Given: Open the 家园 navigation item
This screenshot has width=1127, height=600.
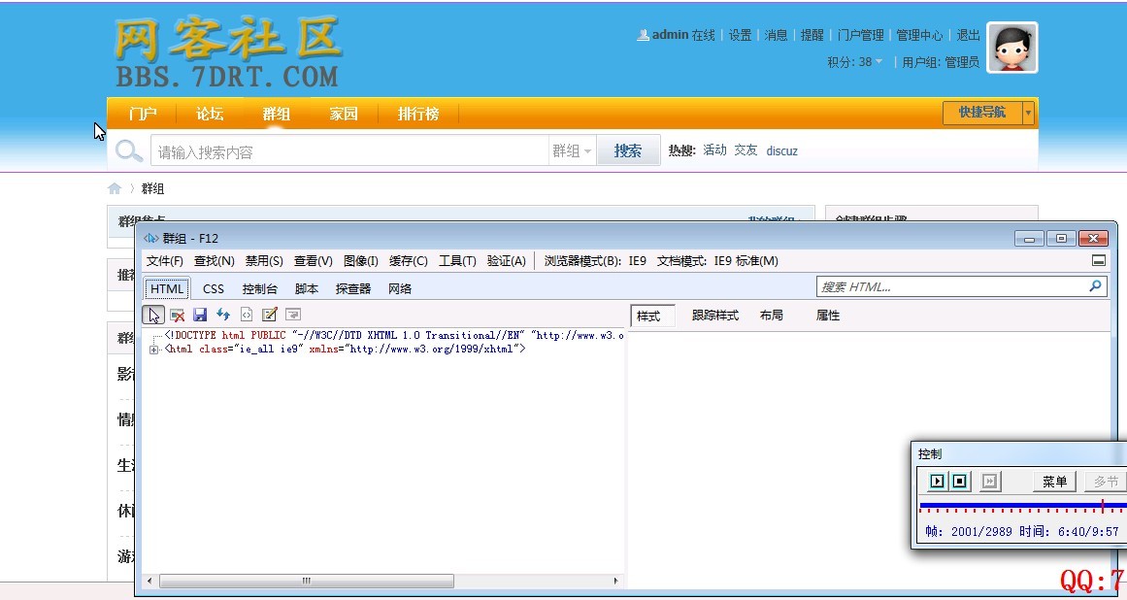Looking at the screenshot, I should tap(344, 114).
